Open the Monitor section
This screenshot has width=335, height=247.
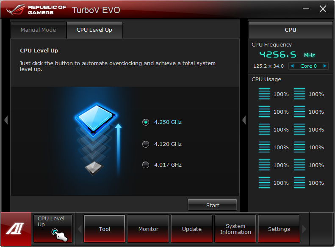point(148,229)
